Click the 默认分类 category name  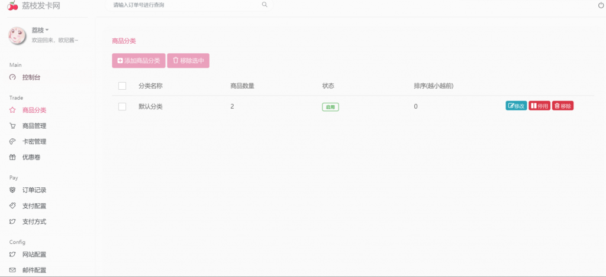151,106
